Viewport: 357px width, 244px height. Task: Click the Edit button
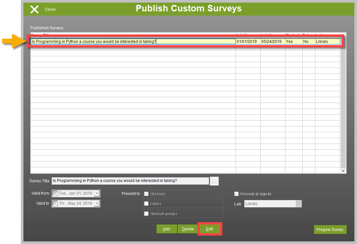point(210,229)
